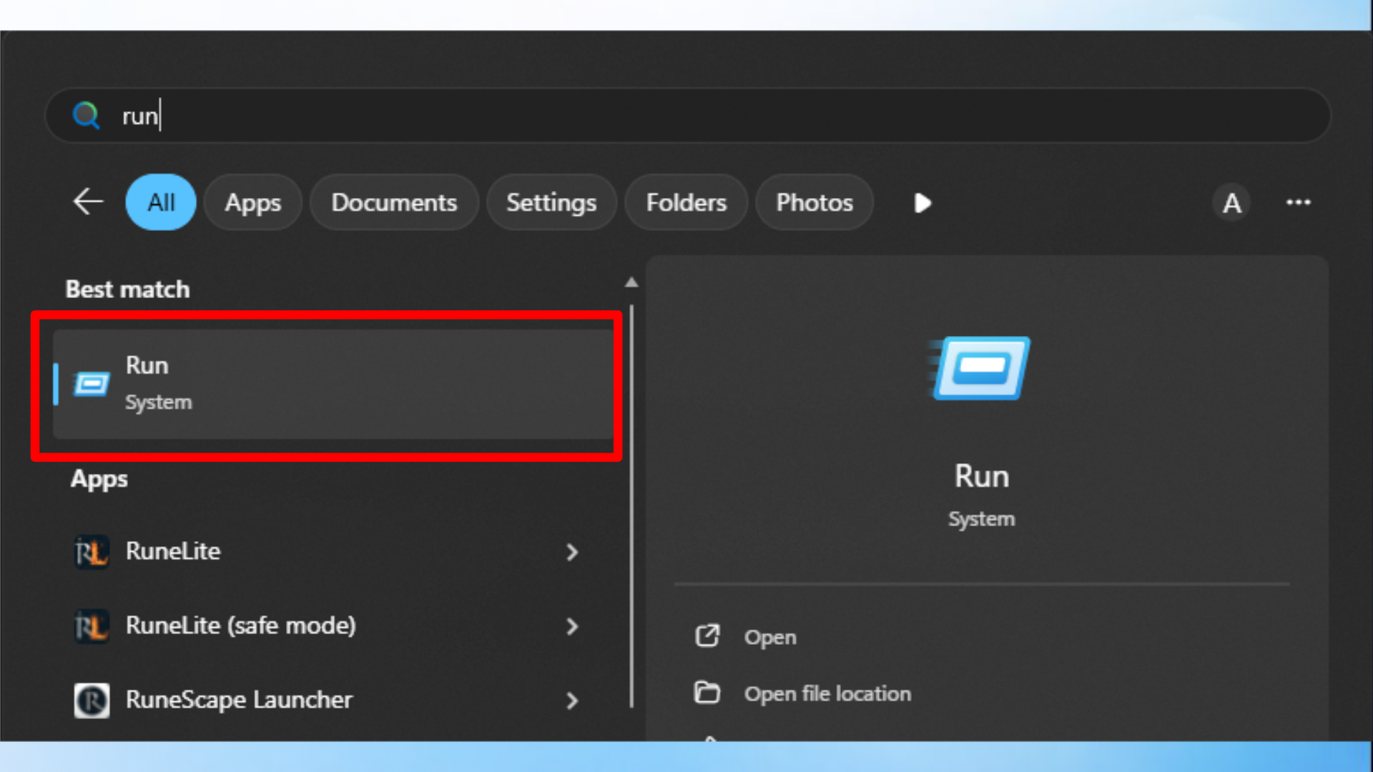
Task: Select the Settings filter tab
Action: pyautogui.click(x=551, y=203)
